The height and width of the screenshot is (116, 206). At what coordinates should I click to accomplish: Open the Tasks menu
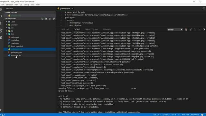[x=32, y=5]
